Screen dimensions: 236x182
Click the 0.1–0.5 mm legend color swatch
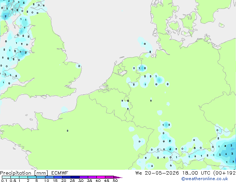(6, 177)
